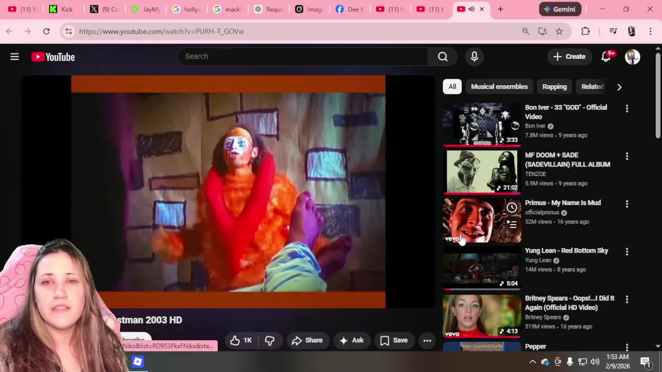The height and width of the screenshot is (372, 662).
Task: Open options for Yung Lean video
Action: click(627, 252)
